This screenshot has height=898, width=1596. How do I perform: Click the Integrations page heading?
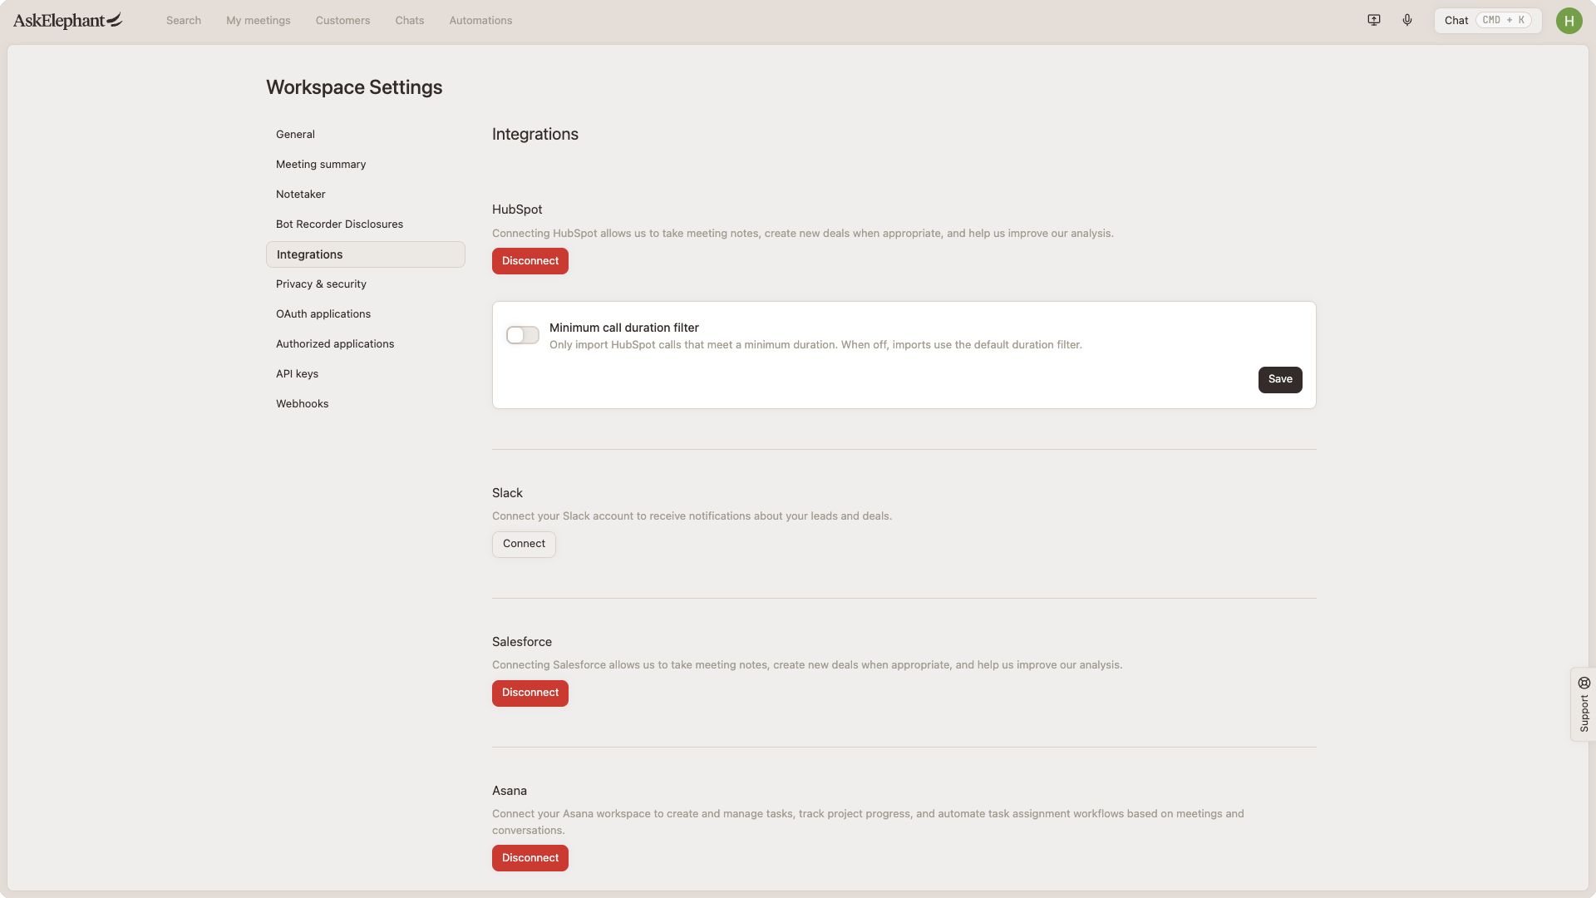coord(535,134)
